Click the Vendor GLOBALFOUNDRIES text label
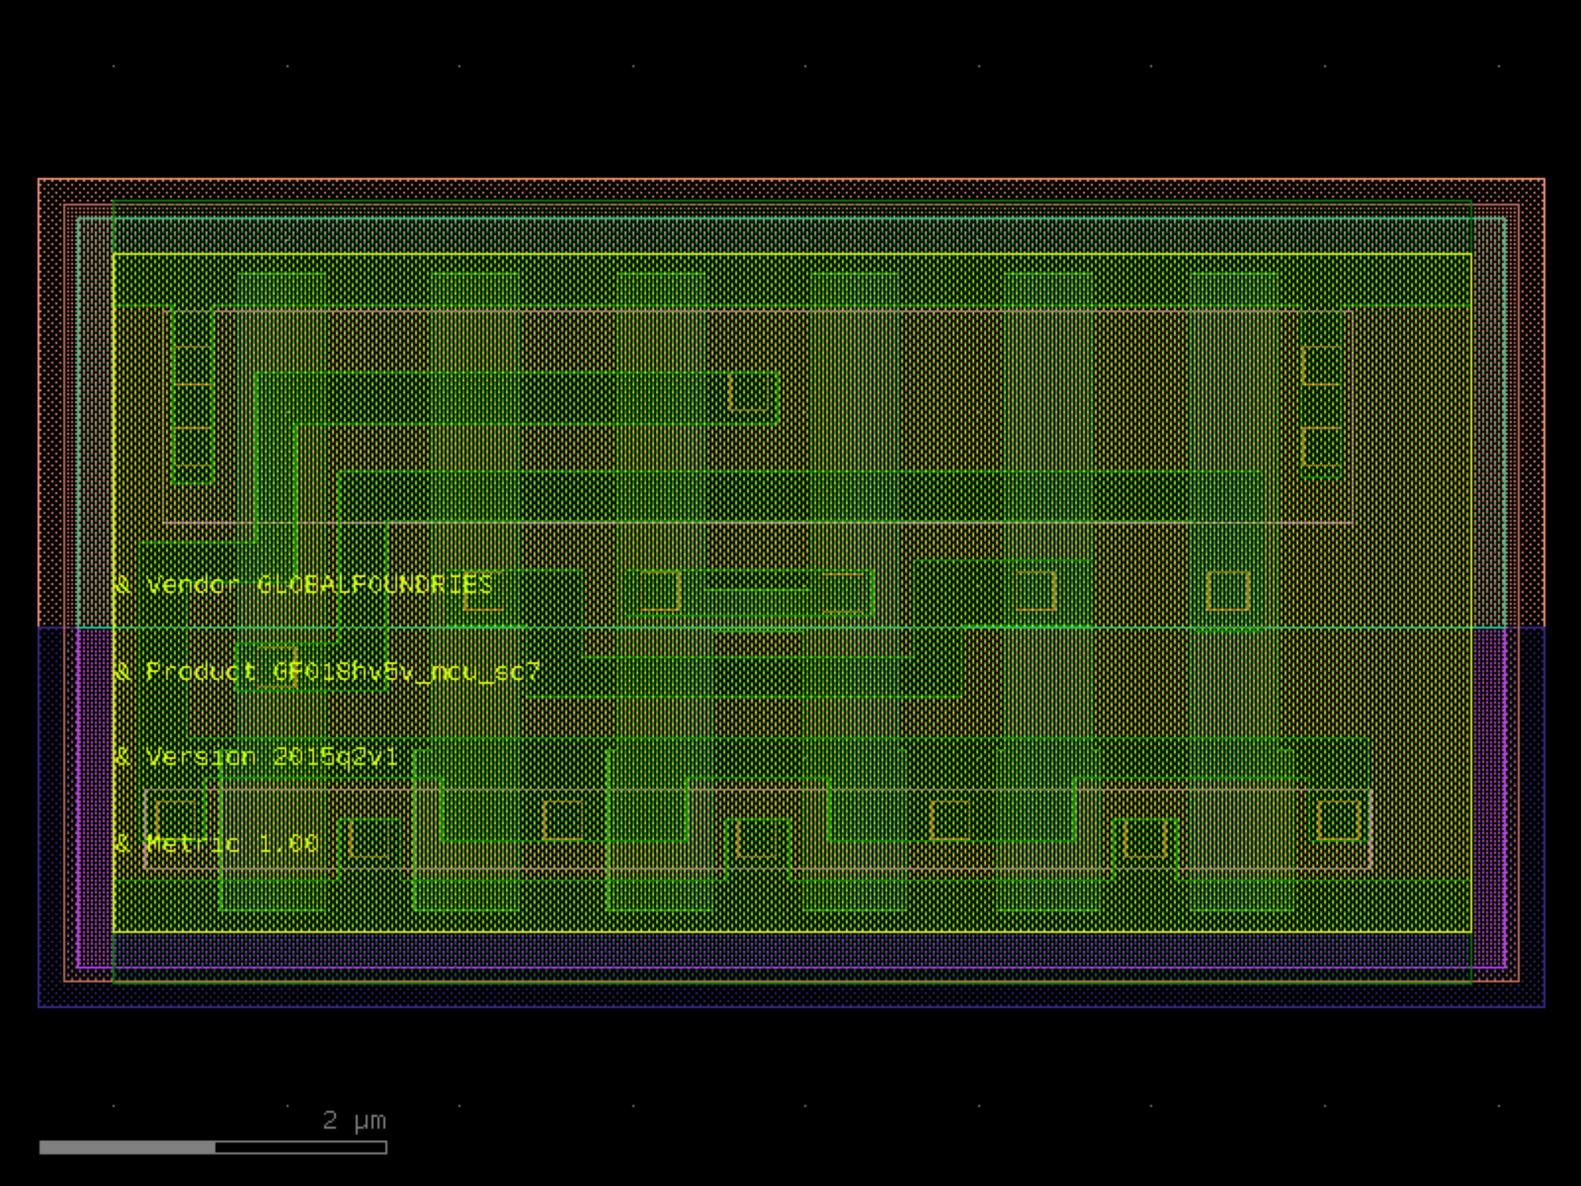 304,585
